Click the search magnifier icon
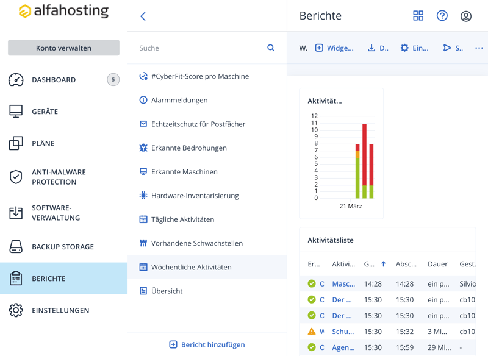488x356 pixels. click(x=271, y=48)
